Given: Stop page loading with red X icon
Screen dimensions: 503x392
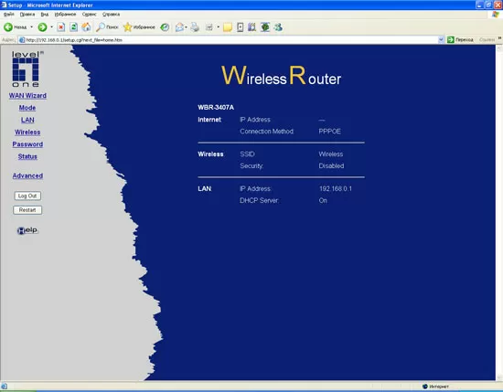Looking at the screenshot, I should click(x=61, y=27).
